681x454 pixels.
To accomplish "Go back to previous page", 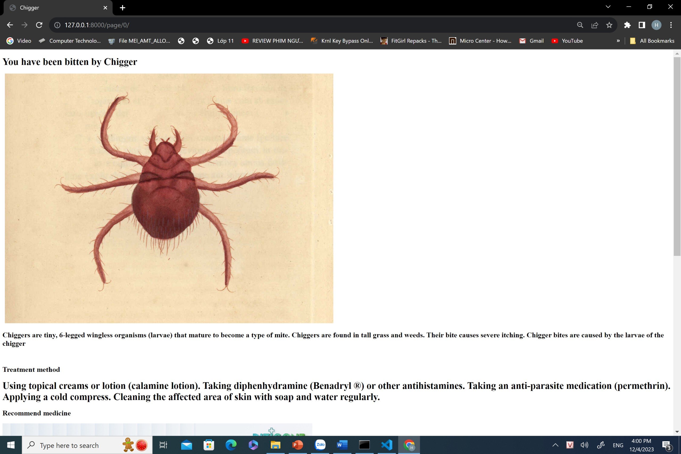I will point(10,25).
